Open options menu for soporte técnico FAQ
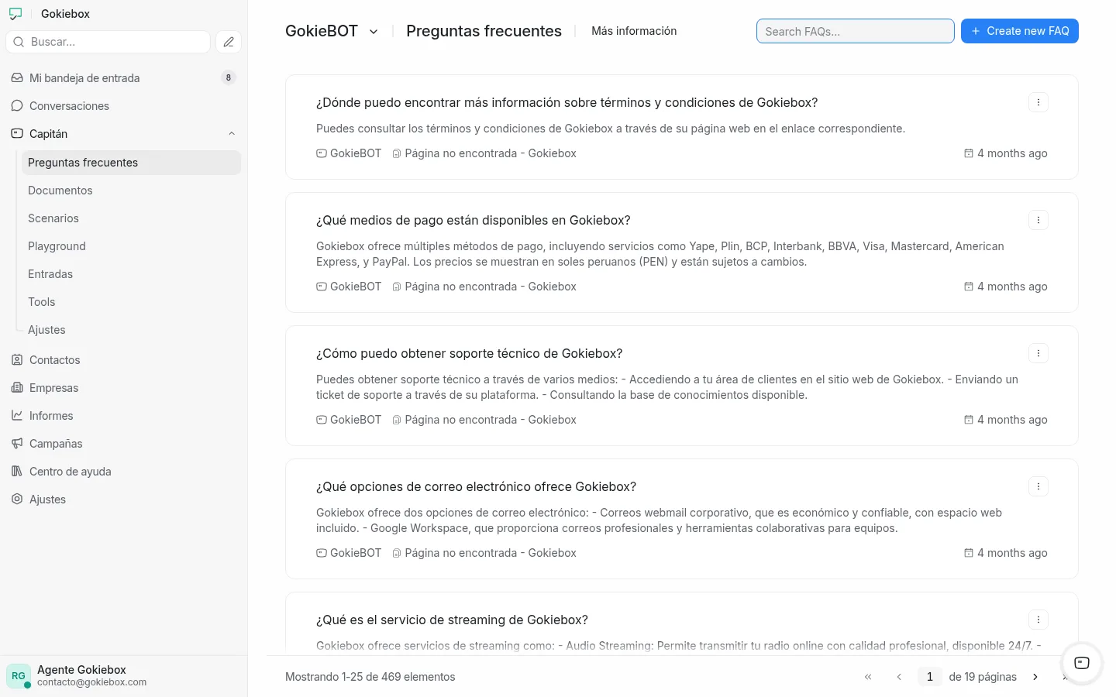 pos(1038,353)
